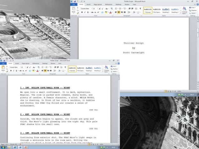This screenshot has width=199, height=149.
Task: Show paragraph marks in script Word window
Action: point(65,67)
